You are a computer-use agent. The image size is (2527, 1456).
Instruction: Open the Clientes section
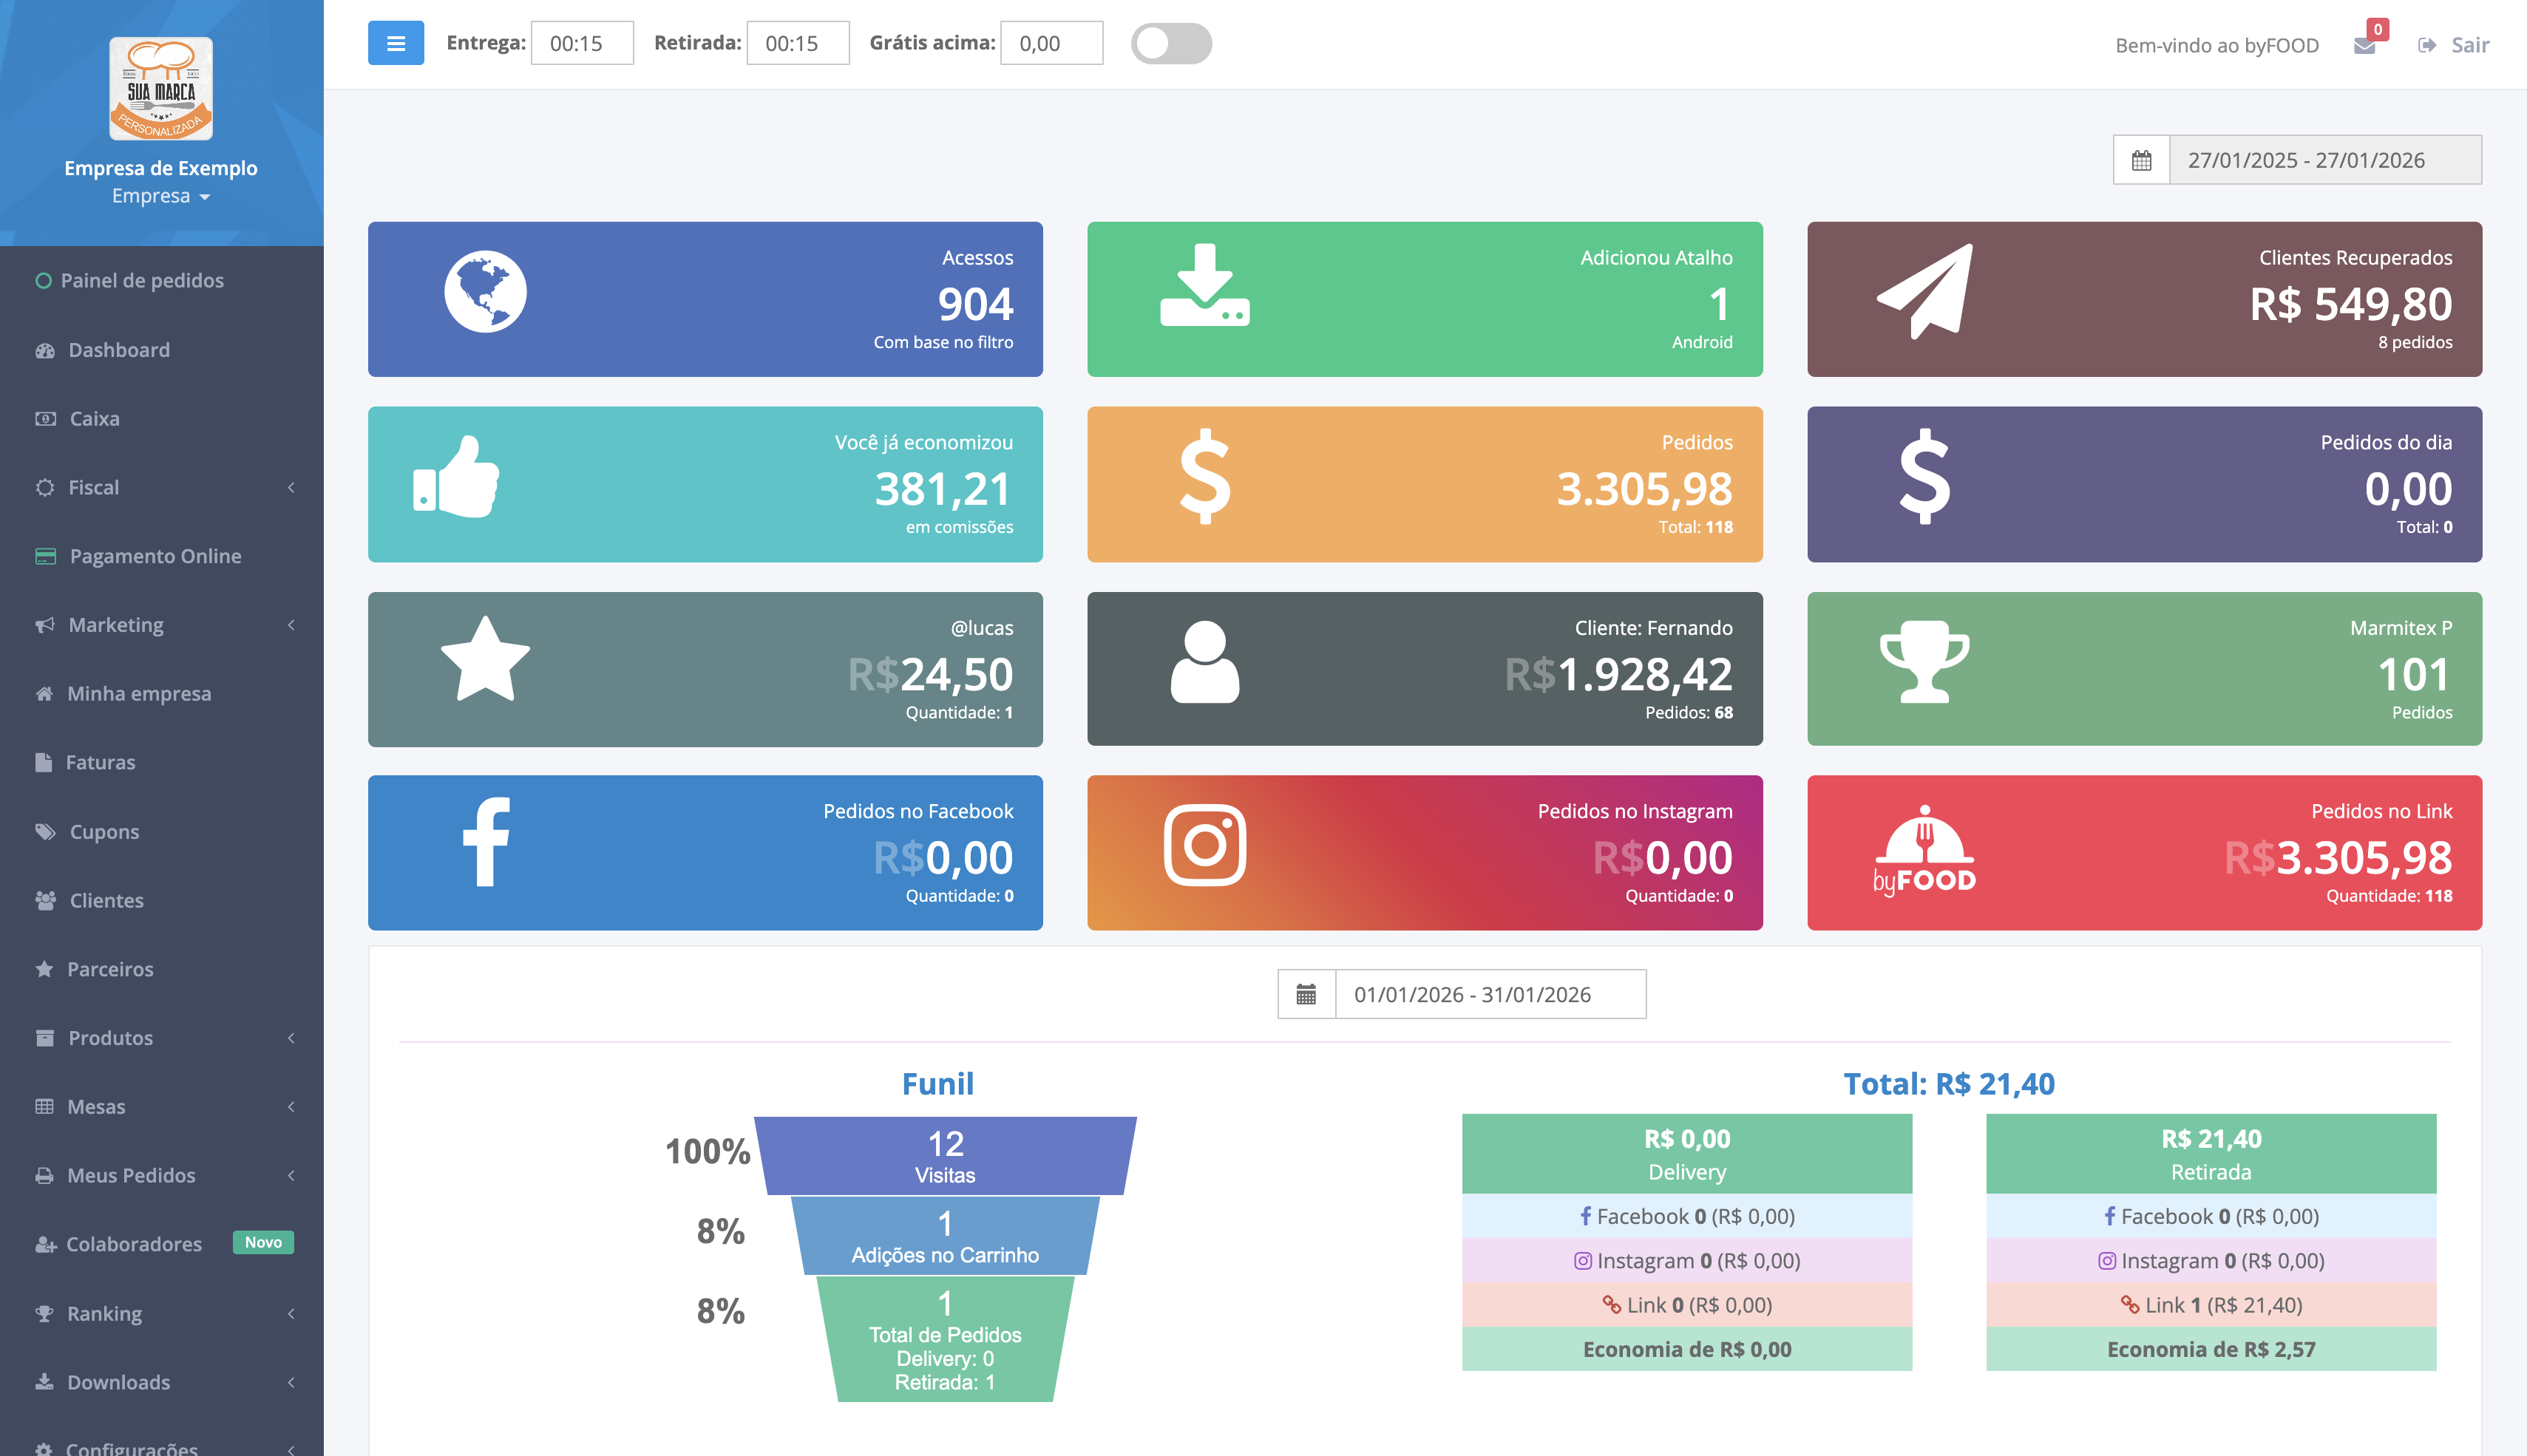[x=106, y=900]
